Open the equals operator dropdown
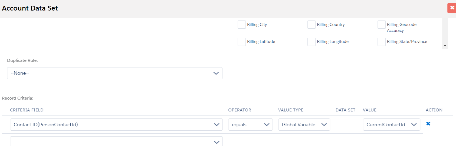The width and height of the screenshot is (456, 146). point(250,125)
